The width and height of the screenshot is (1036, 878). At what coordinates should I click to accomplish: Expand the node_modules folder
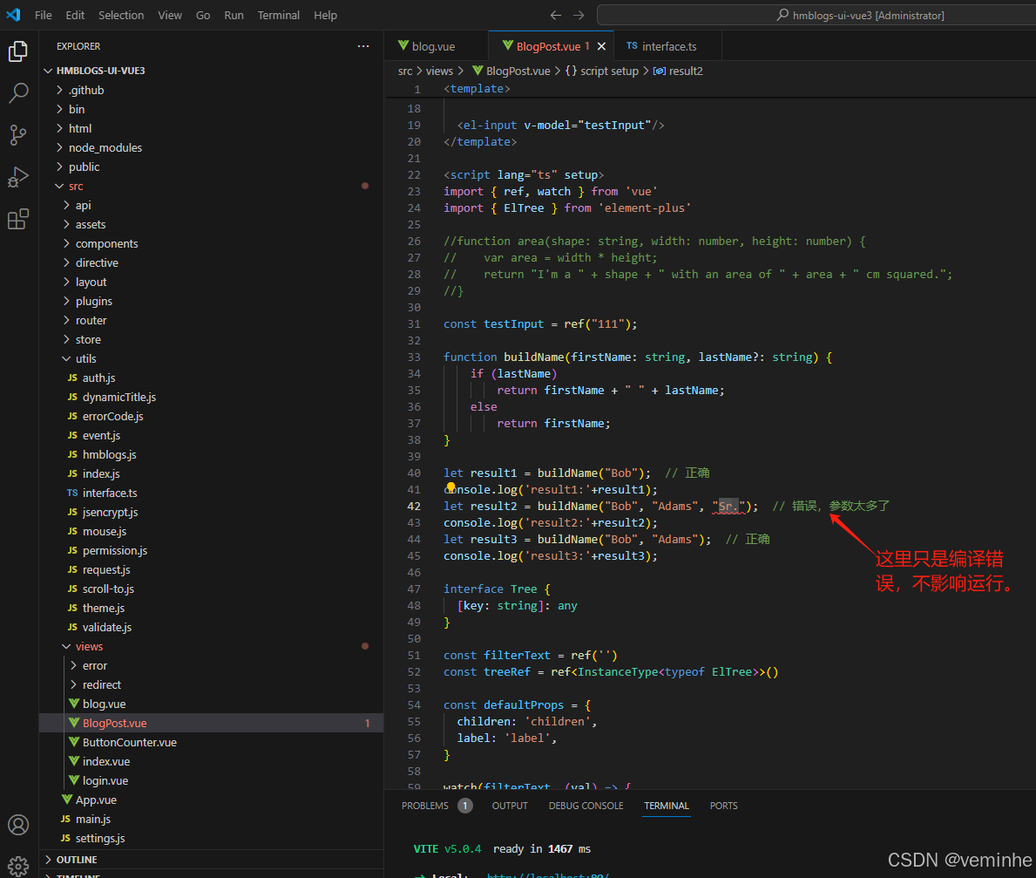point(212,147)
